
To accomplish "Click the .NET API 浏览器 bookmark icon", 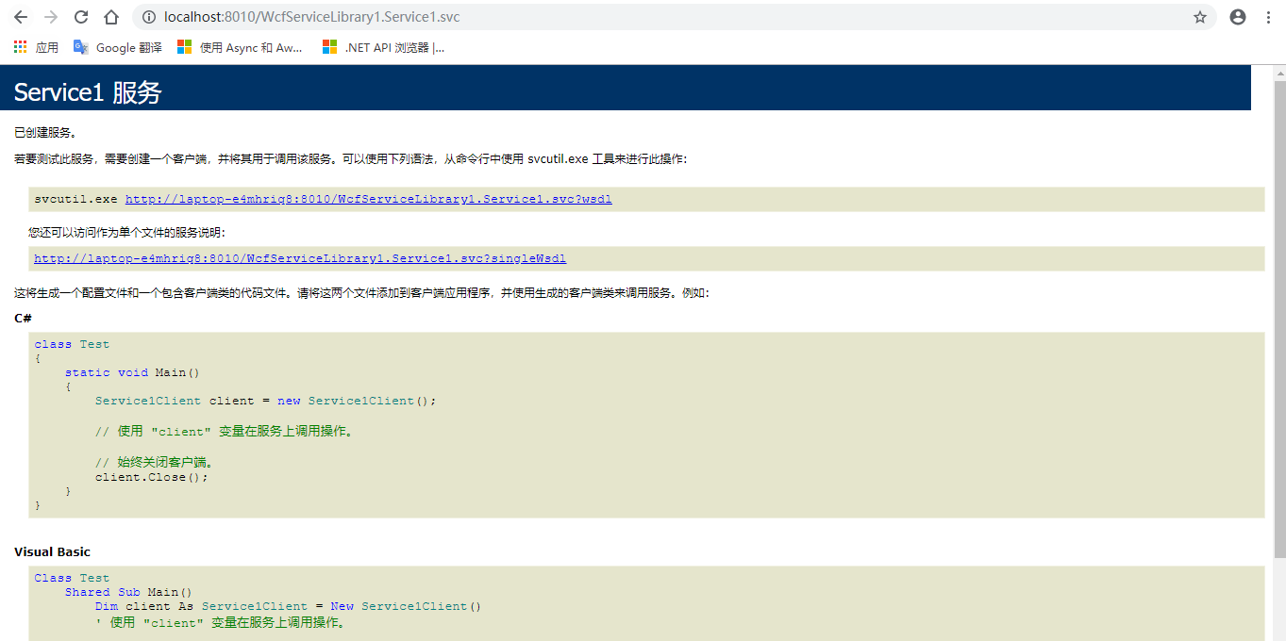I will [330, 46].
